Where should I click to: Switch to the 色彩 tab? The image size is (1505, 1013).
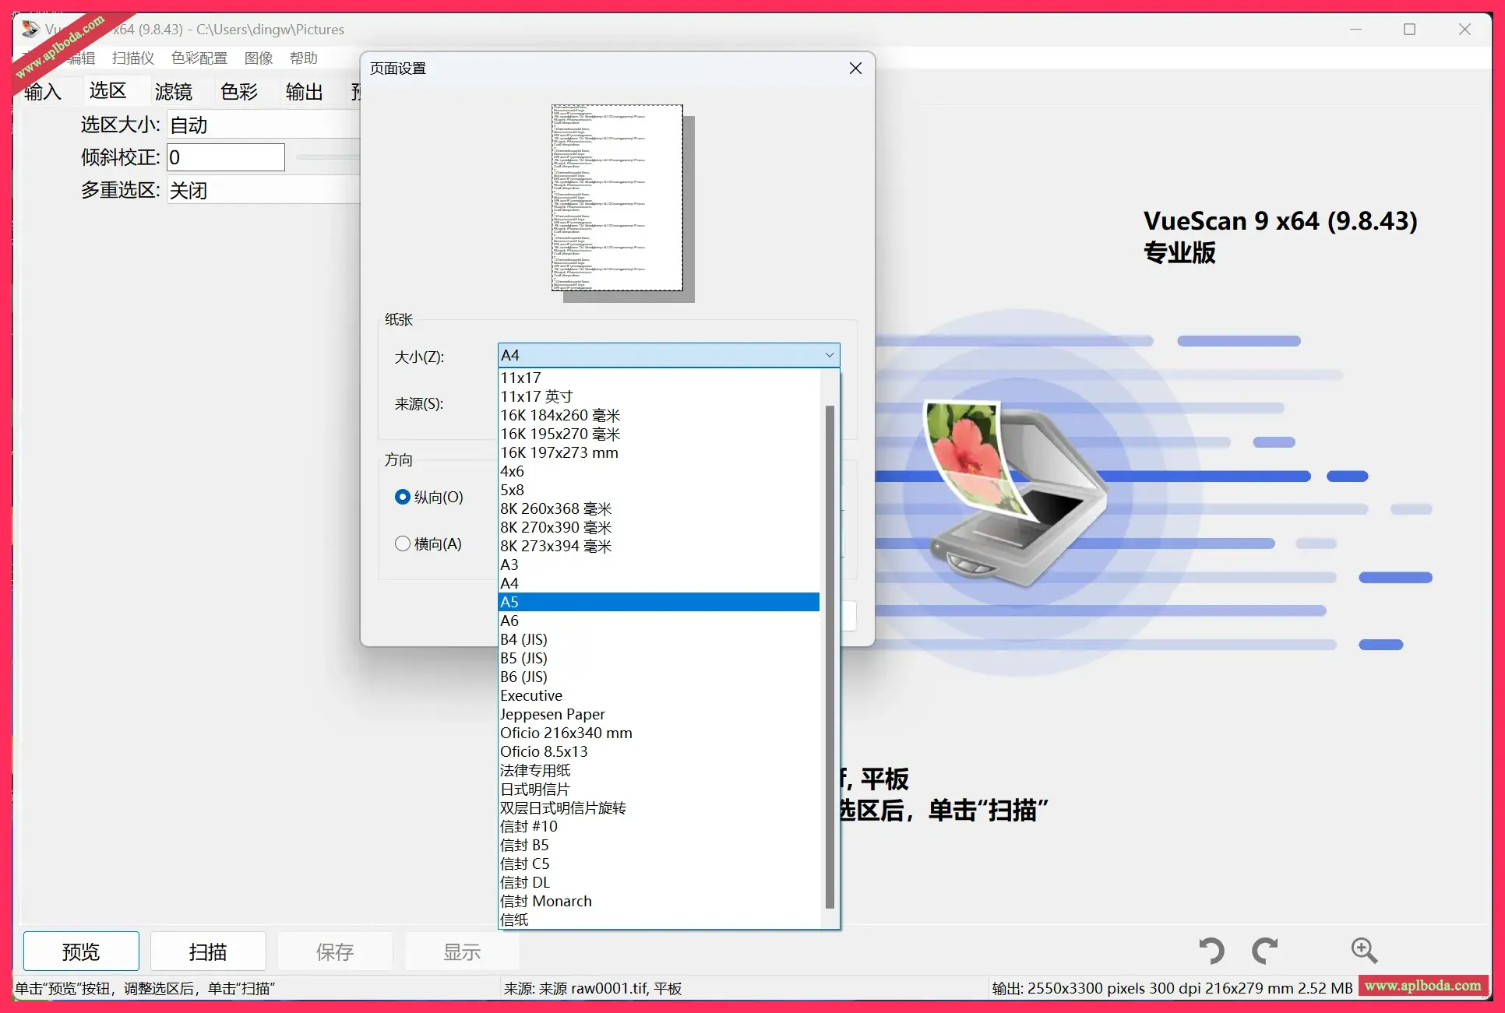tap(238, 92)
